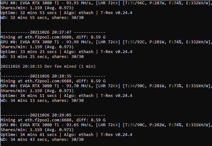This screenshot has width=212, height=146.
Task: Click the 93.93 MH/s hashrate value
Action: (80, 3)
